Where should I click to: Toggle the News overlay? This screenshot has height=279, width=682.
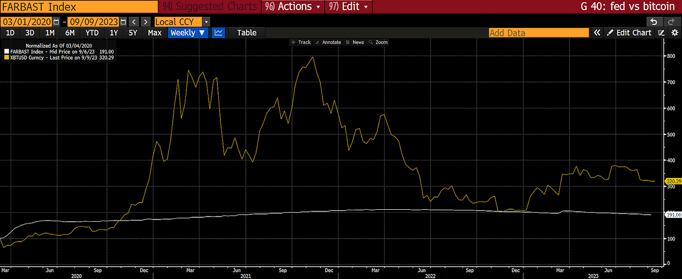tap(355, 43)
